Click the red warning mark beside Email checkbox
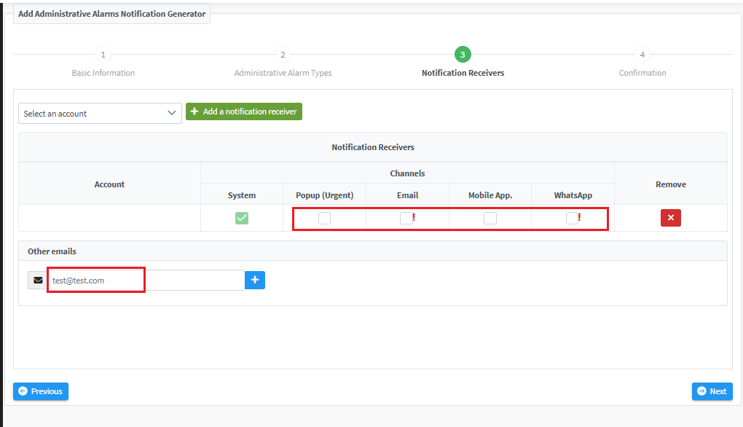Image resolution: width=743 pixels, height=427 pixels. pyautogui.click(x=414, y=216)
